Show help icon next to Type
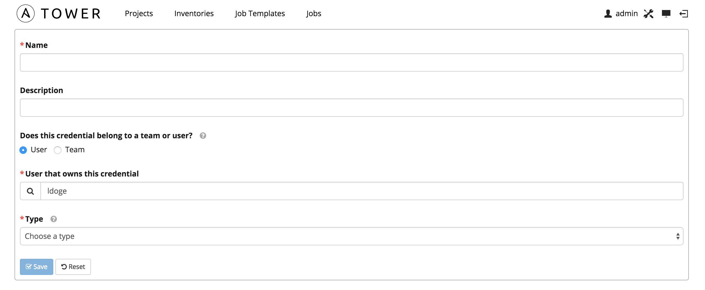705x290 pixels. (x=54, y=219)
